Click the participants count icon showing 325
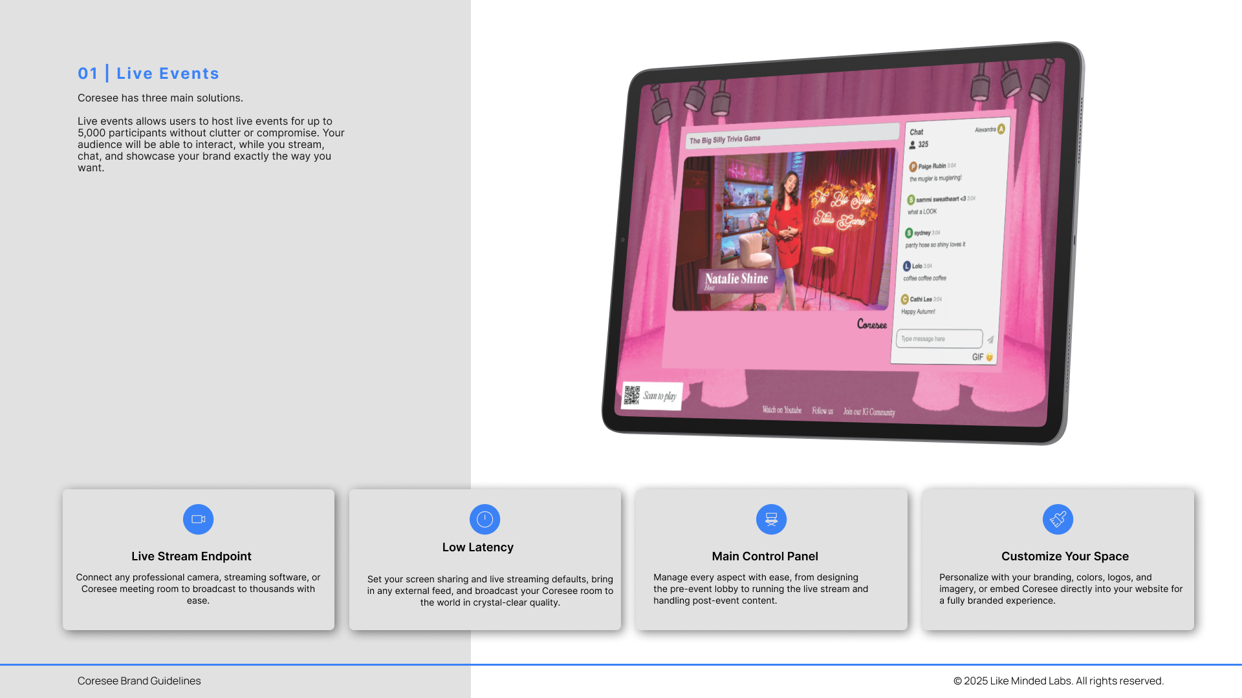Image resolution: width=1242 pixels, height=698 pixels. [912, 145]
